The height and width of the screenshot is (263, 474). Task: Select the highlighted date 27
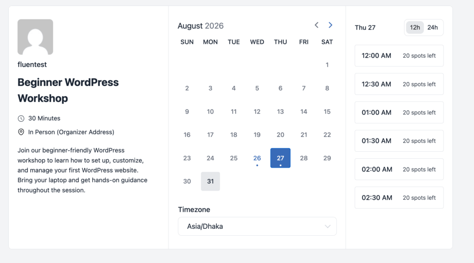tap(280, 158)
